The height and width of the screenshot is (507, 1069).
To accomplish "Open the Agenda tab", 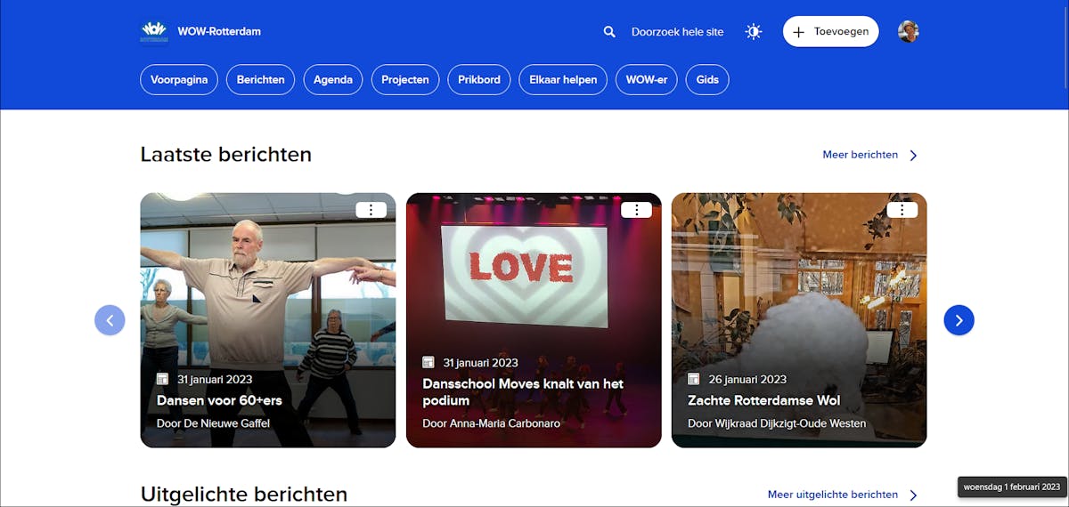I will point(333,79).
